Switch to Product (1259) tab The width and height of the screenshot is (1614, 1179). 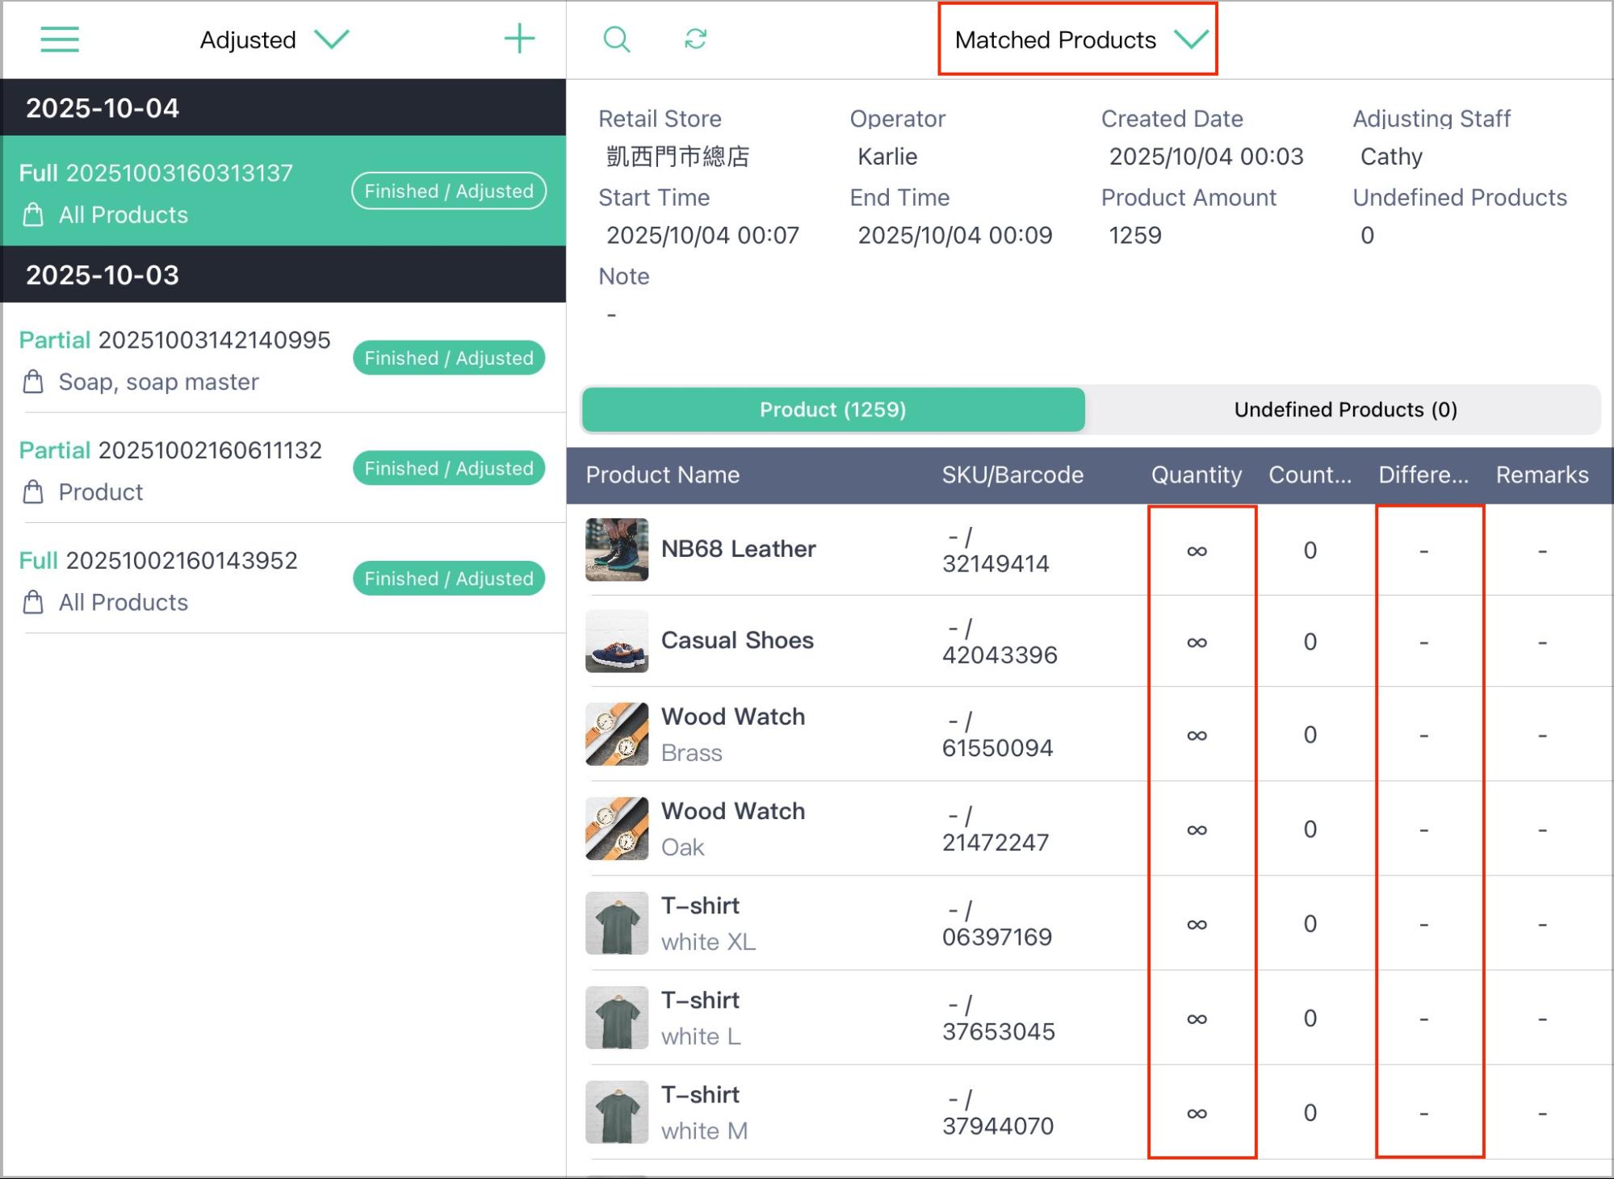(x=833, y=409)
